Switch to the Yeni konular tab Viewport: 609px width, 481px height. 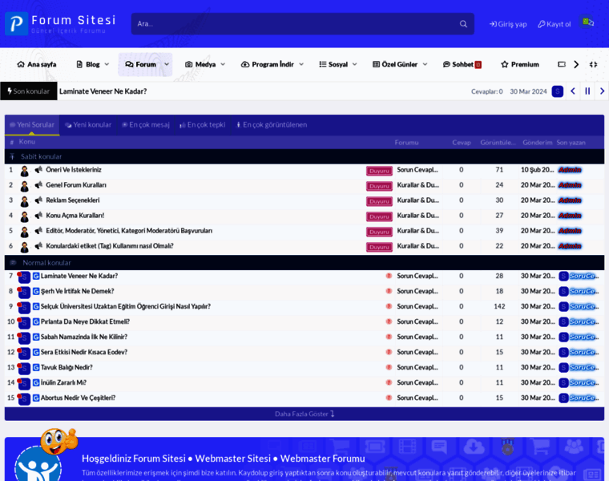point(88,125)
